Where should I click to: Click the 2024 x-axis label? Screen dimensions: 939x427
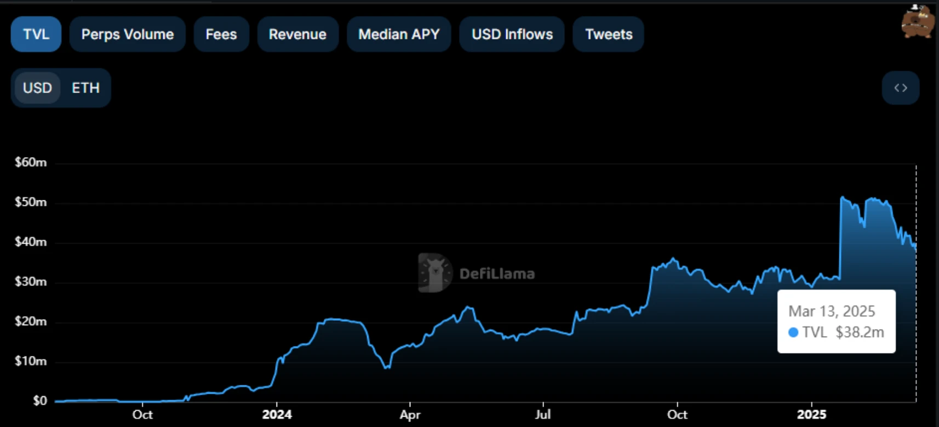click(x=277, y=414)
